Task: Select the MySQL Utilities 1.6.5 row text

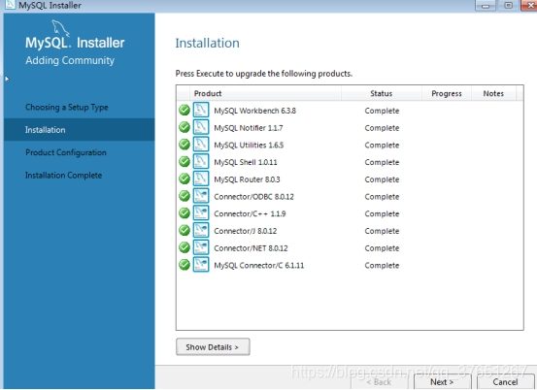Action: click(249, 145)
